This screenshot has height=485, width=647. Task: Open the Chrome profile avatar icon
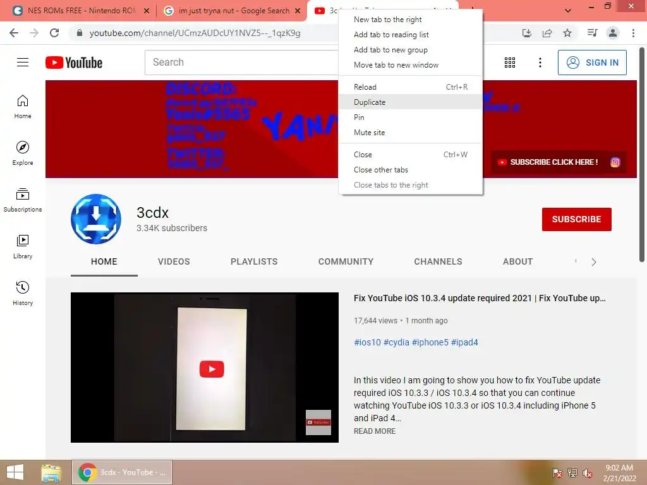tap(613, 33)
